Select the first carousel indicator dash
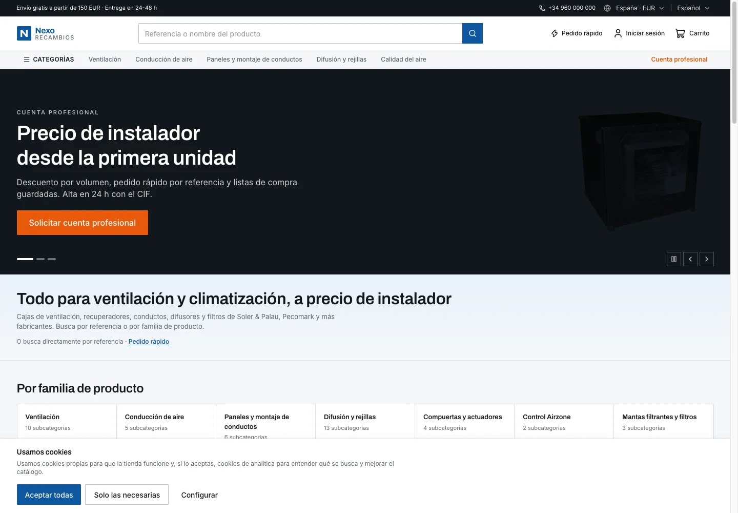Viewport: 738px width, 513px height. 25,259
